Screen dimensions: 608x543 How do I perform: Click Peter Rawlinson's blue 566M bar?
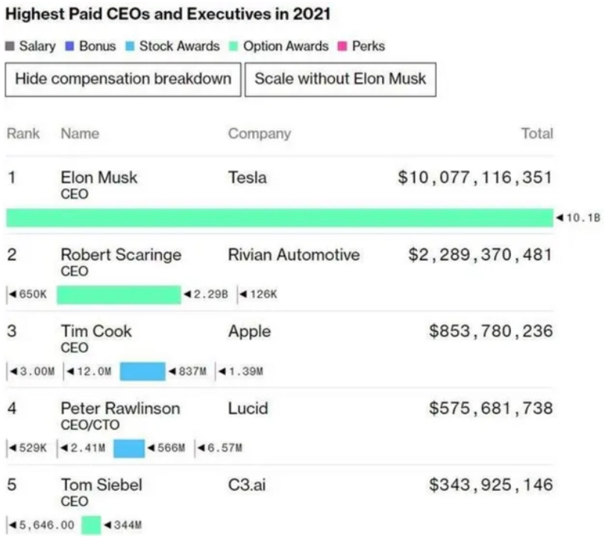click(129, 448)
